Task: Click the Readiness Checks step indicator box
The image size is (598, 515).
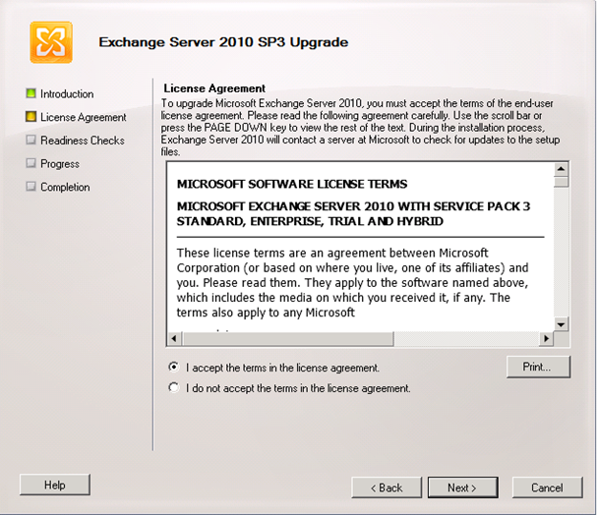Action: (x=30, y=140)
